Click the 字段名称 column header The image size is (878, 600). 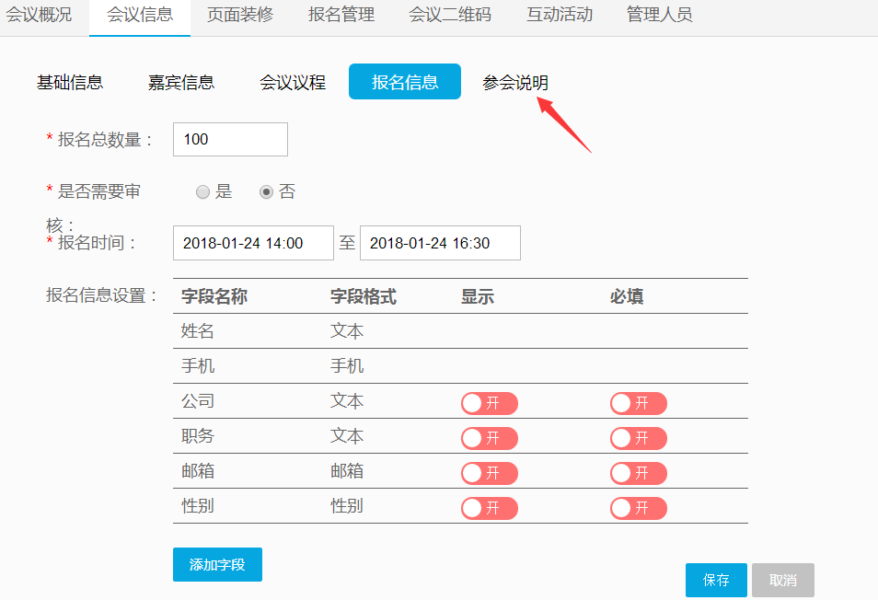(214, 296)
